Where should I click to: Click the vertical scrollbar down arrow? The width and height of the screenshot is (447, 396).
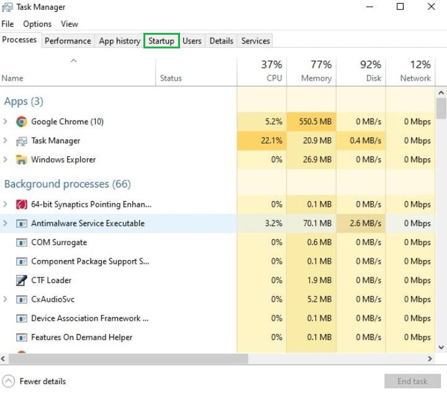[441, 348]
